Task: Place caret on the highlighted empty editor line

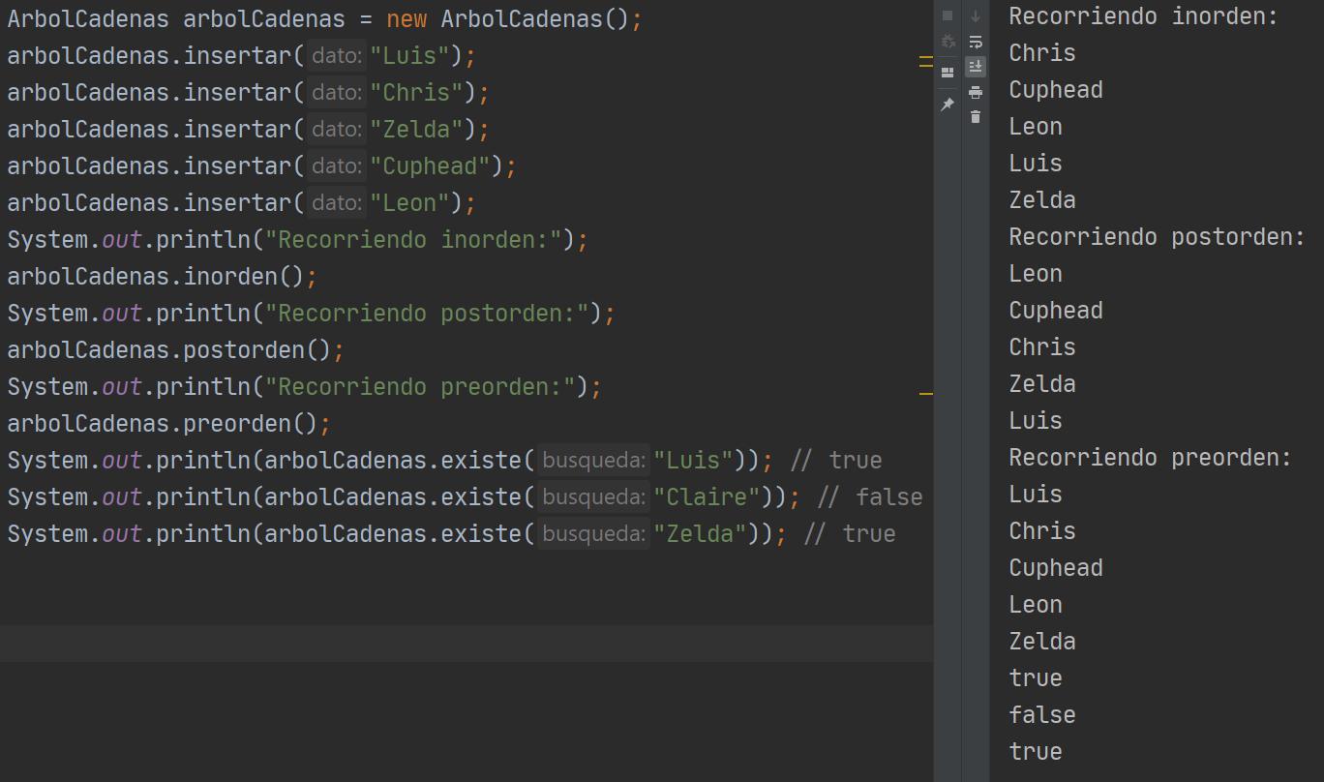Action: [466, 644]
